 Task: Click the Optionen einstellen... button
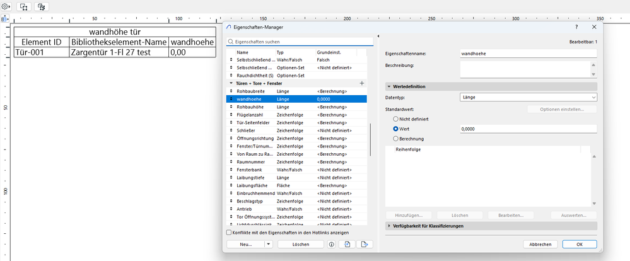click(562, 109)
